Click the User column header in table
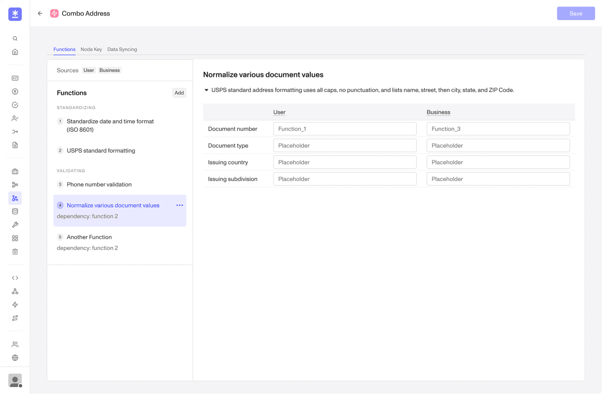Viewport: 602px width, 394px height. tap(280, 112)
